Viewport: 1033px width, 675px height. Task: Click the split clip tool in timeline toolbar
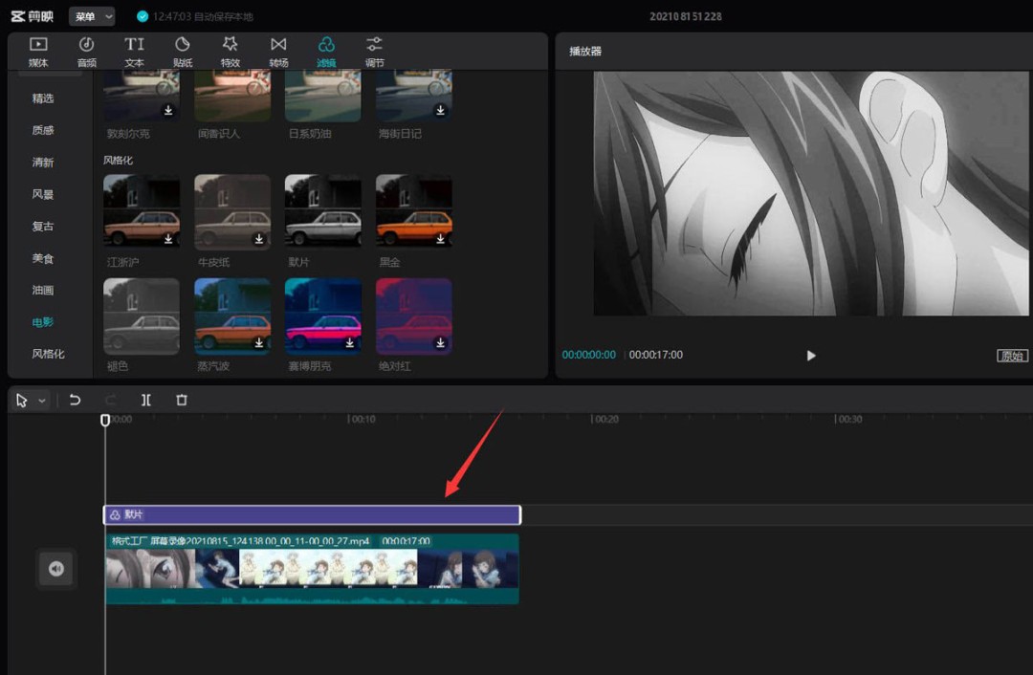point(146,401)
